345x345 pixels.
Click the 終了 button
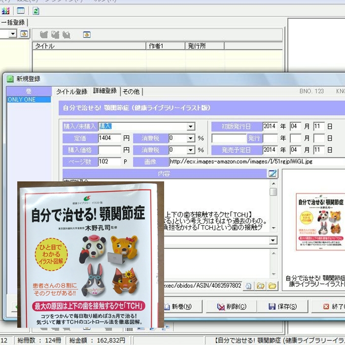328,307
